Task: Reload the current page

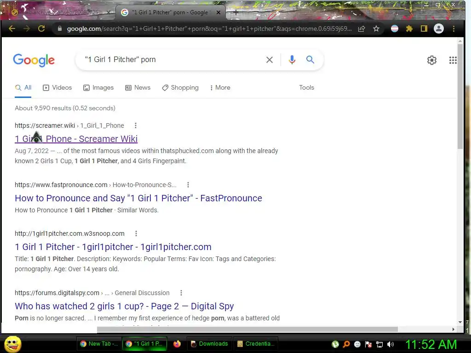Action: tap(41, 28)
